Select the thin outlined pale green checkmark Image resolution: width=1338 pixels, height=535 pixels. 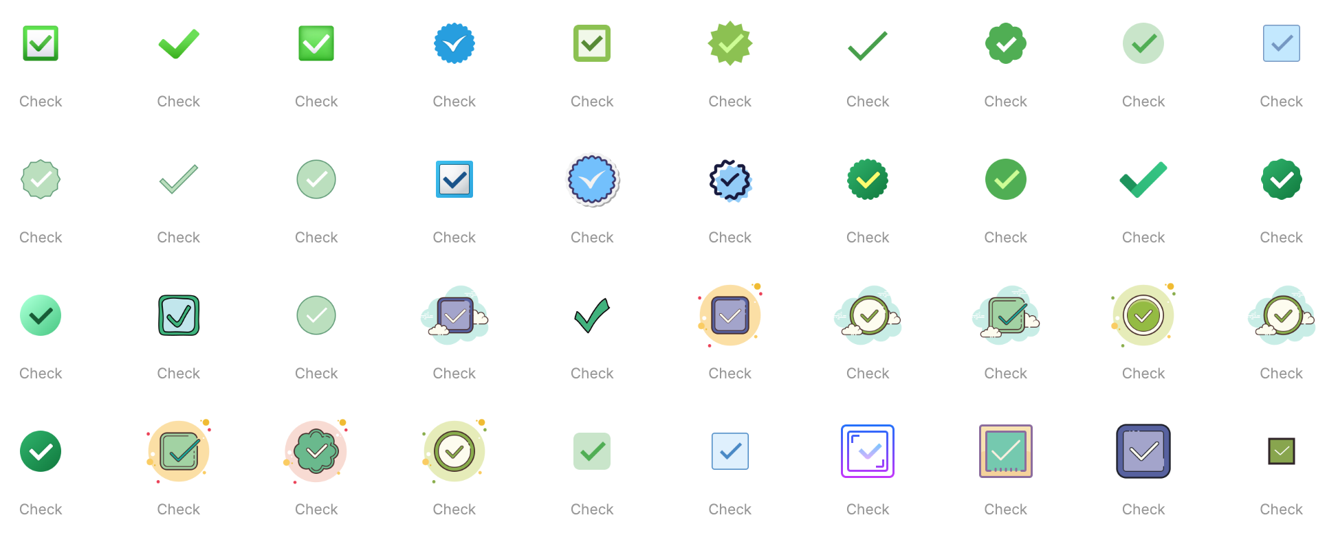pos(179,179)
